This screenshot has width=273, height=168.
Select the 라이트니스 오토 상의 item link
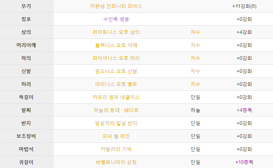[116, 32]
